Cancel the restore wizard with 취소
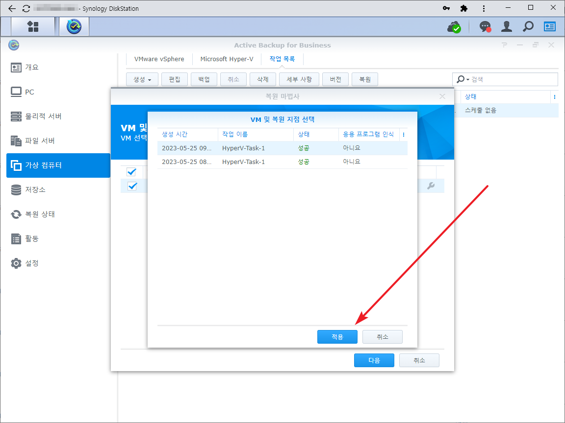Viewport: 565px width, 423px height. [419, 360]
